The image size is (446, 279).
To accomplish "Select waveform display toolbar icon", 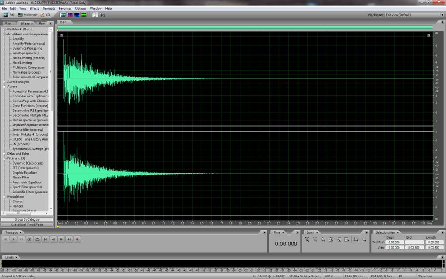I will click(x=63, y=15).
